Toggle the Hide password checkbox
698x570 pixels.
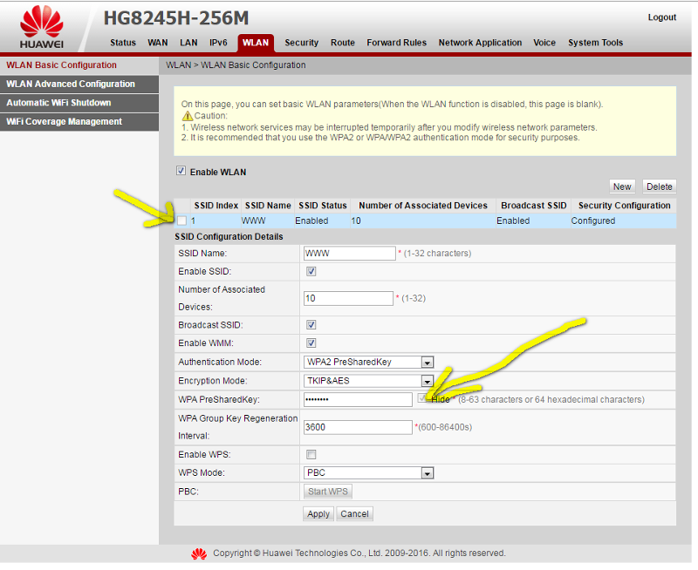tap(422, 398)
